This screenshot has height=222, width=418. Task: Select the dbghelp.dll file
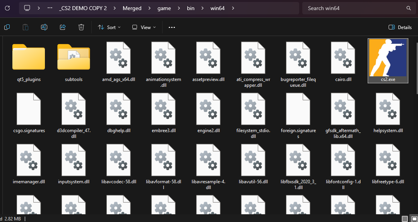(119, 114)
